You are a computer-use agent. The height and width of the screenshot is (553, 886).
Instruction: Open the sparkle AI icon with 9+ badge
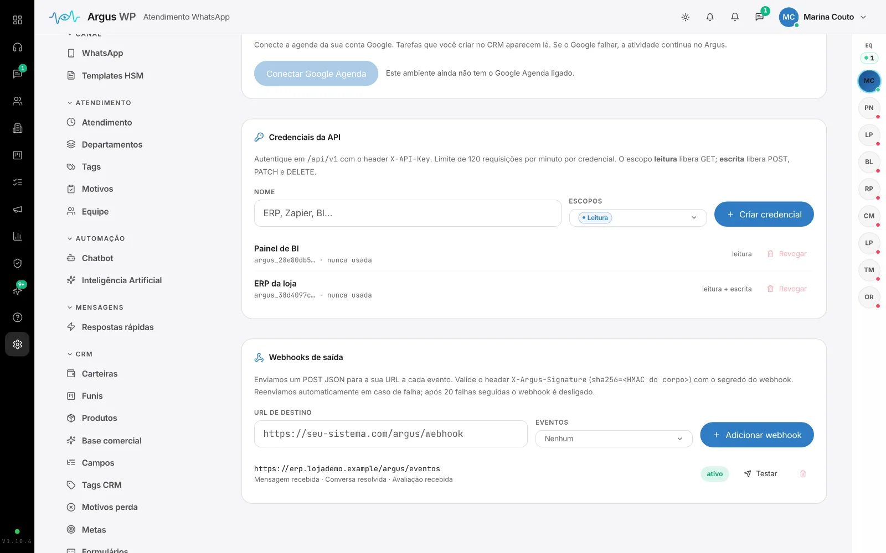[17, 290]
